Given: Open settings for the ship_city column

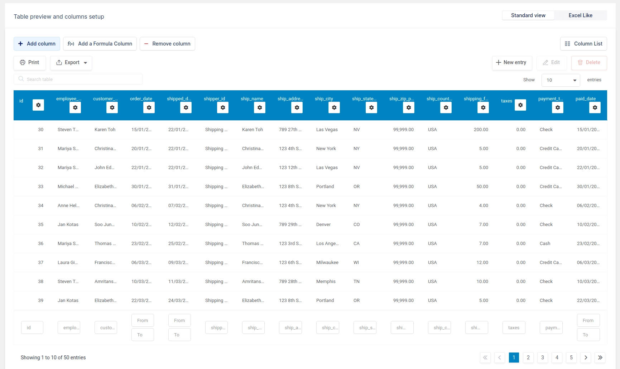Looking at the screenshot, I should pyautogui.click(x=334, y=107).
